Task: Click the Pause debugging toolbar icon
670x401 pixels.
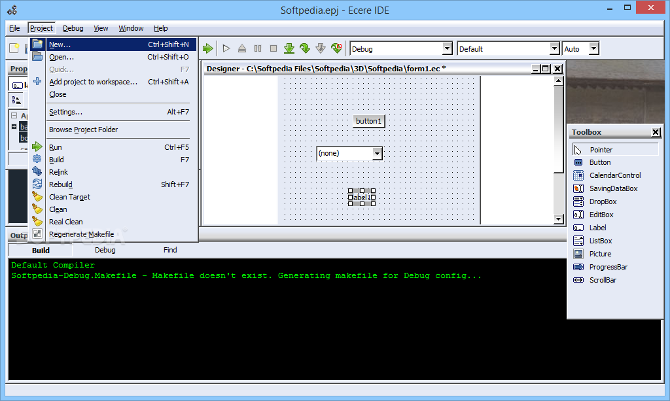Action: tap(258, 48)
